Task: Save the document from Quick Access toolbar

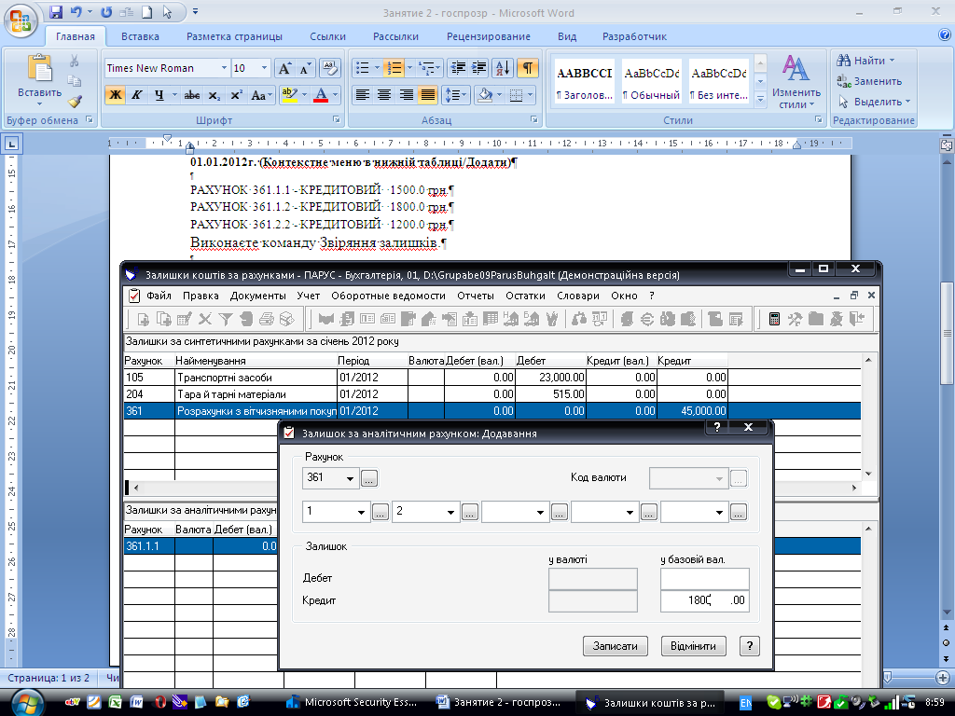Action: (56, 12)
